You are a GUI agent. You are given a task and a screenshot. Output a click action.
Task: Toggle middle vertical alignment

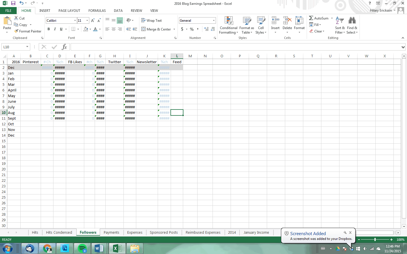pyautogui.click(x=114, y=20)
